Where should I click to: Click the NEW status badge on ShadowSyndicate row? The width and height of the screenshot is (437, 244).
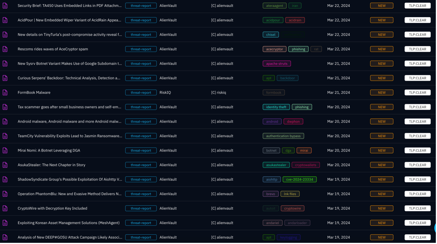coord(381,180)
